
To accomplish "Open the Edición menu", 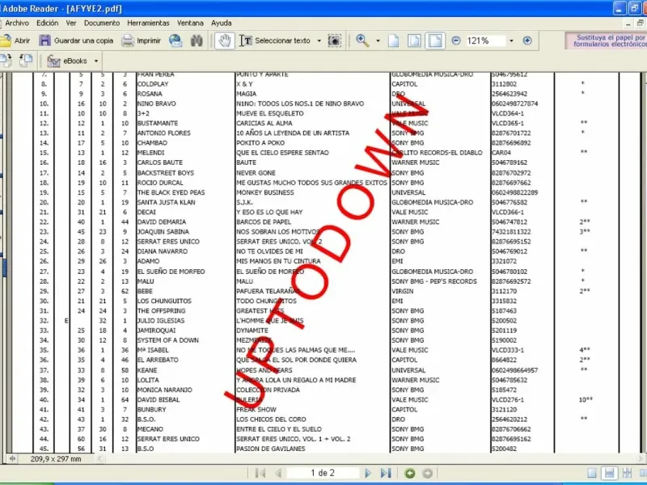I will [48, 23].
